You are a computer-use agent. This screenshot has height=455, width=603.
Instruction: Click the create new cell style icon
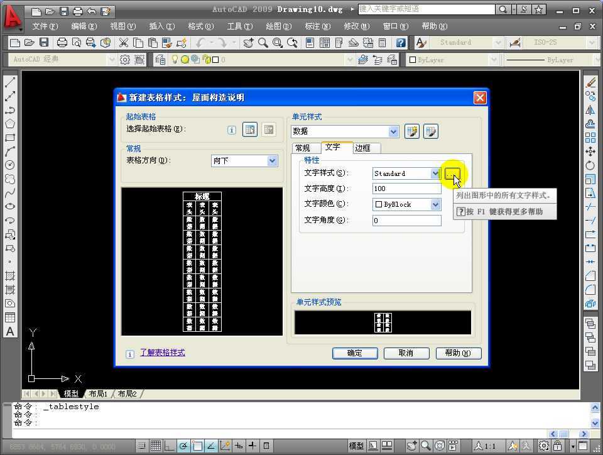point(412,131)
